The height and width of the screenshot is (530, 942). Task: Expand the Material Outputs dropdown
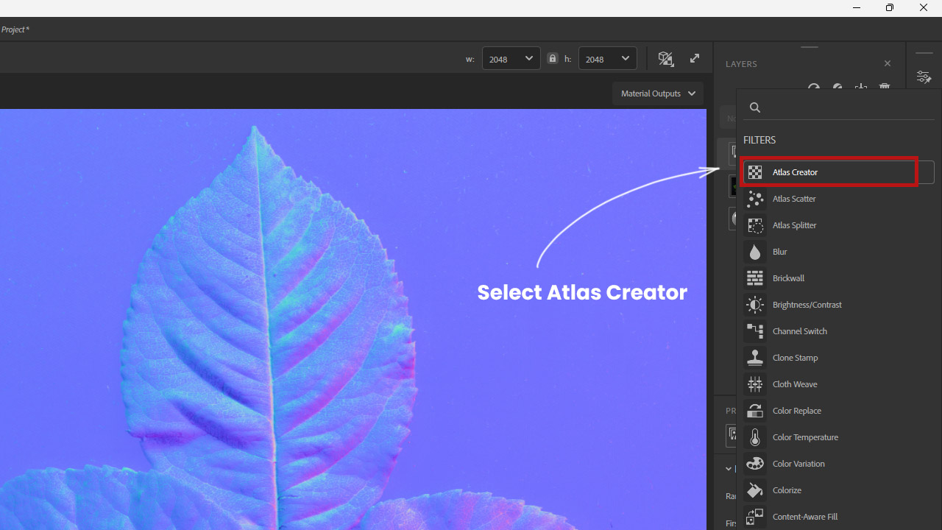657,93
